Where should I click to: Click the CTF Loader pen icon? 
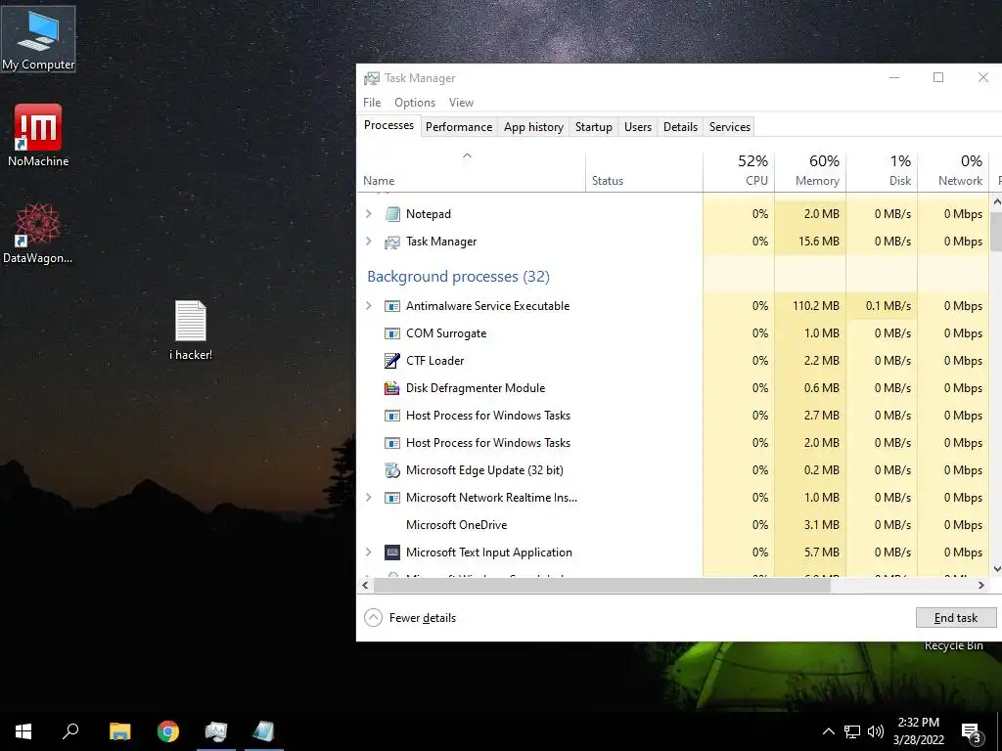coord(392,361)
